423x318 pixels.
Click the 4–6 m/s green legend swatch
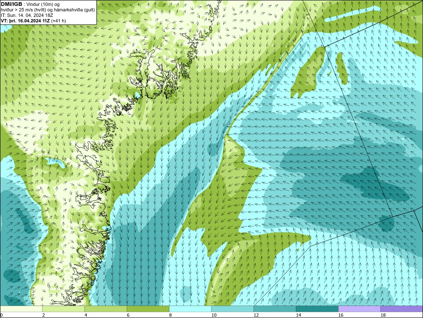pos(106,309)
